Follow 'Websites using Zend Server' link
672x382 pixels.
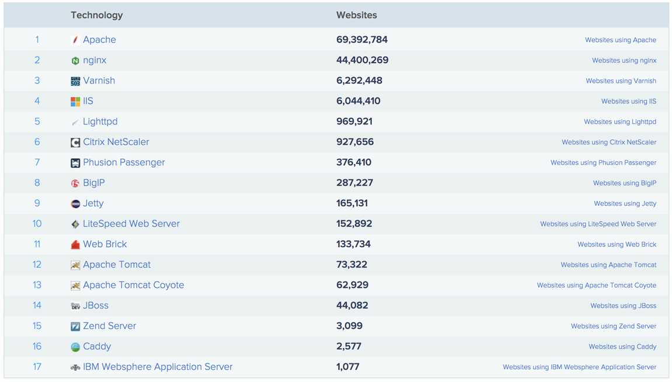[x=614, y=327]
